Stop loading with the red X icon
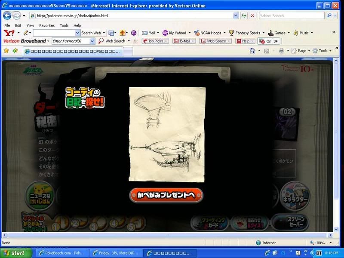344x258 pixels. [x=252, y=15]
